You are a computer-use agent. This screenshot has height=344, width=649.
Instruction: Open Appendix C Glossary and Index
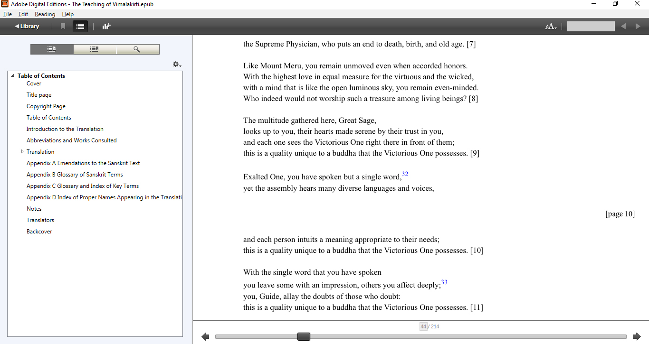[83, 186]
